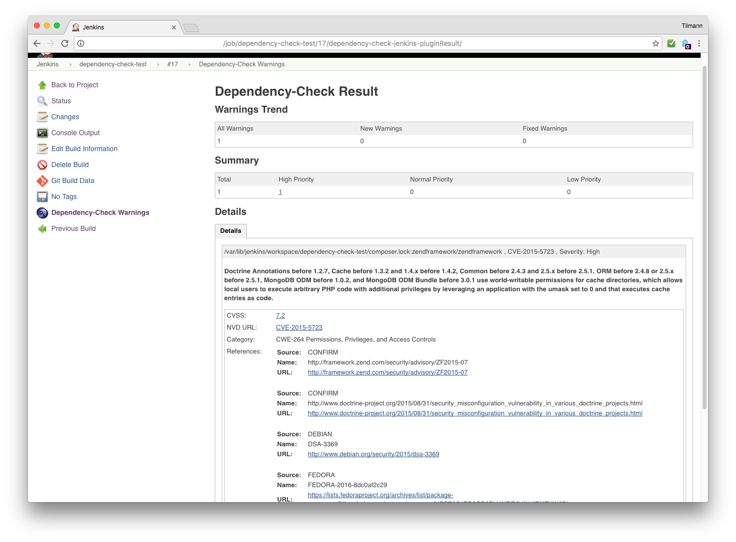Open the dependency-check-test breadcrumb
This screenshot has width=736, height=542.
[113, 64]
